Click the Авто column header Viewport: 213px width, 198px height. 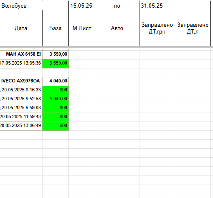tap(117, 28)
